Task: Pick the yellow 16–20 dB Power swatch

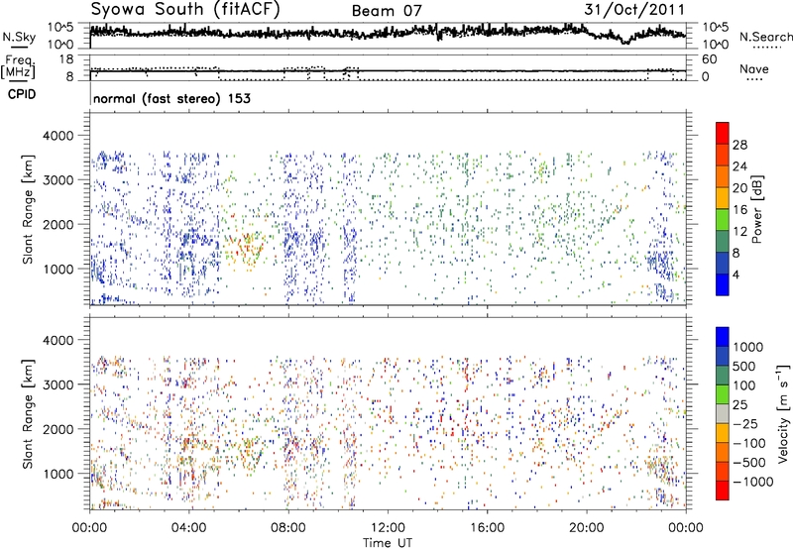Action: click(x=723, y=197)
